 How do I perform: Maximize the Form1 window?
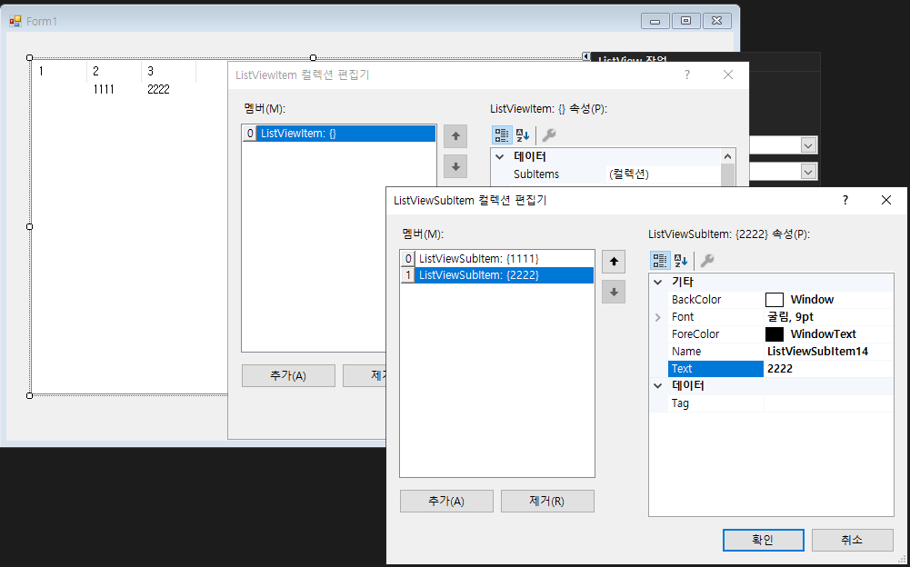click(686, 21)
